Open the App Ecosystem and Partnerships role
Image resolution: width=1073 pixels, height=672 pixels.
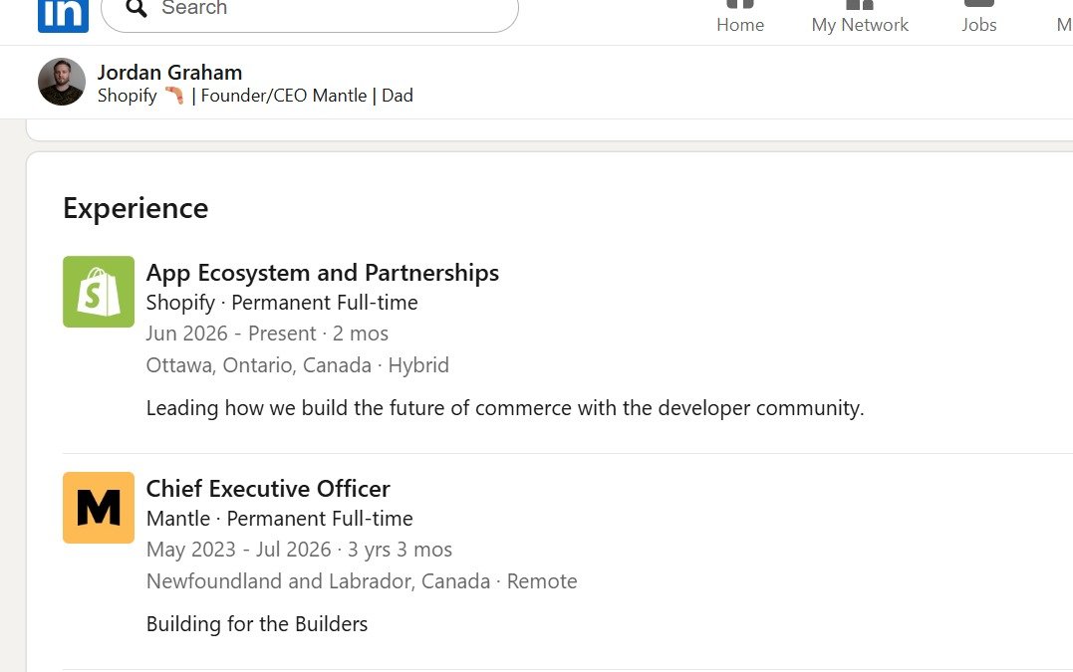coord(323,273)
